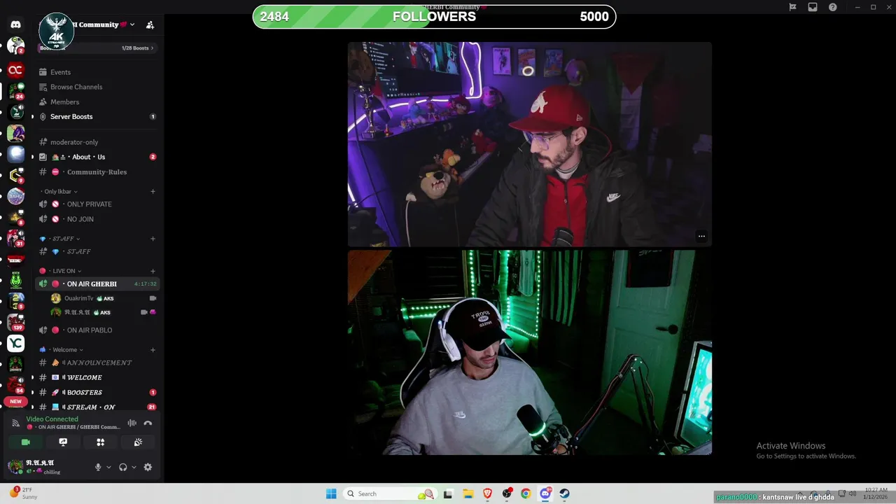896x504 pixels.
Task: Open BOOSTERS channel
Action: pos(97,393)
